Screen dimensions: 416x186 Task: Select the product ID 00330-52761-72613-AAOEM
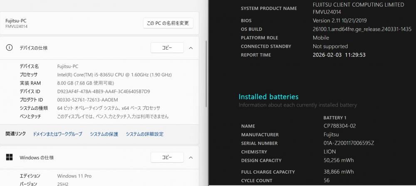tap(87, 100)
